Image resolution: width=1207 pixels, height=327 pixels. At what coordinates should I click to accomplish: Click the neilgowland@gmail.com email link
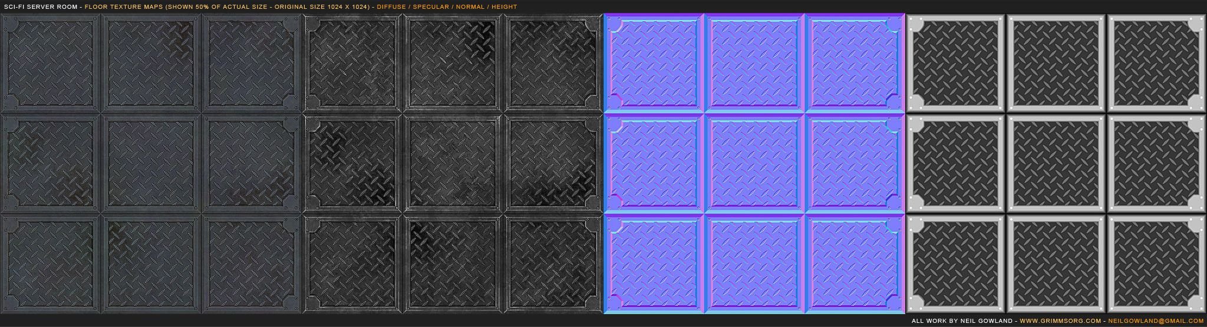click(1156, 321)
